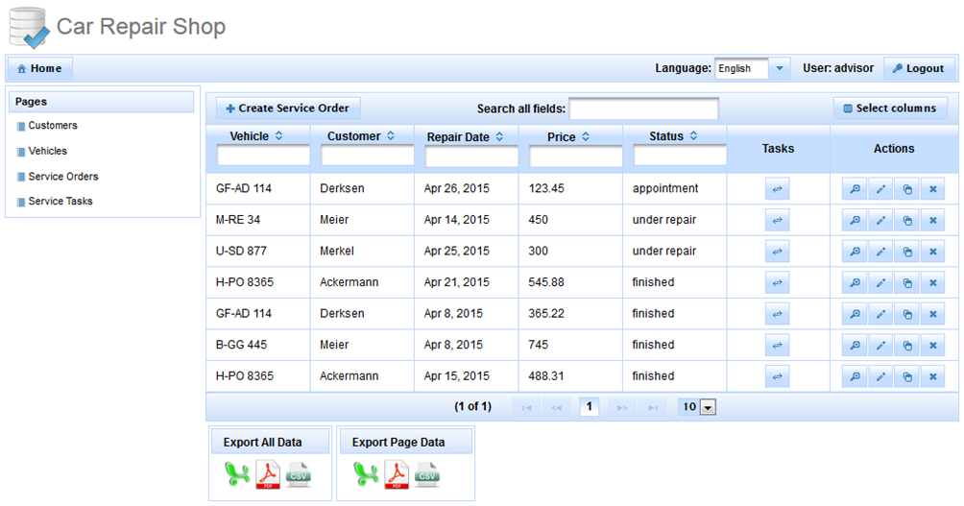Duplicate the GF-AD 114 Apr 26 order
This screenshot has width=964, height=506.
tap(906, 189)
